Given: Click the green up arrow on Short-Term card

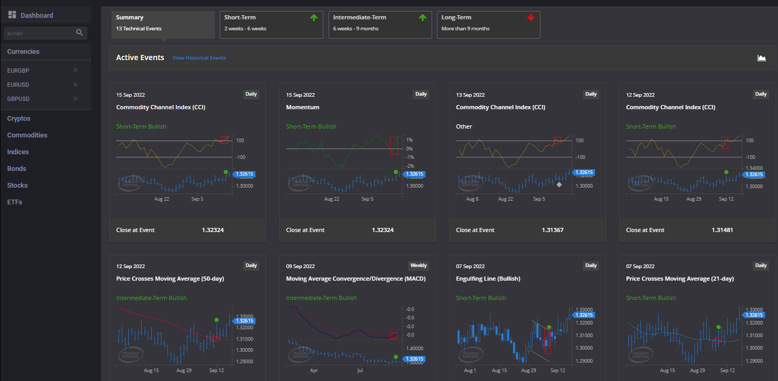Looking at the screenshot, I should click(313, 17).
